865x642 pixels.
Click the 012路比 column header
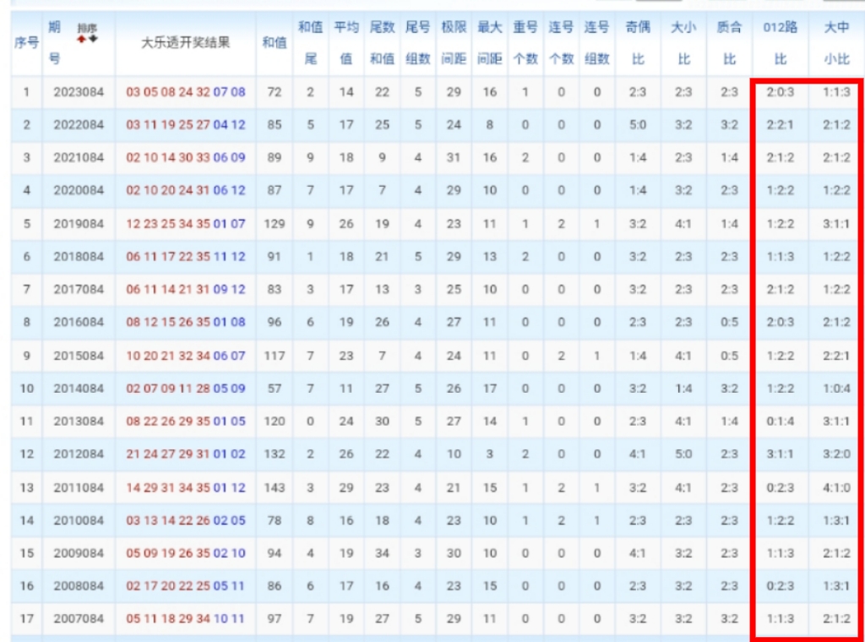[780, 43]
